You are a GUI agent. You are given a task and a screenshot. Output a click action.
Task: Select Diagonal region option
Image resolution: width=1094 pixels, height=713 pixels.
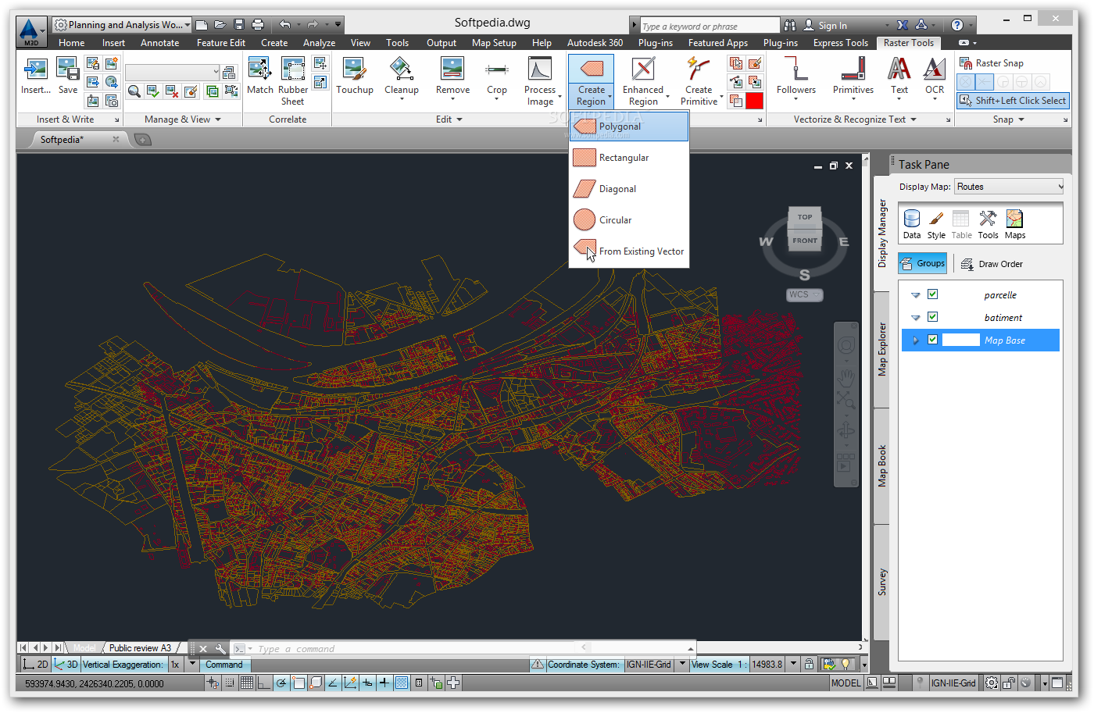[629, 189]
